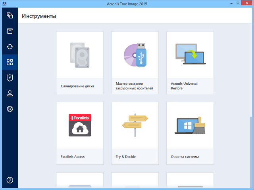Open Help question mark icon
Screen dimensions: 254x190
coord(10,180)
